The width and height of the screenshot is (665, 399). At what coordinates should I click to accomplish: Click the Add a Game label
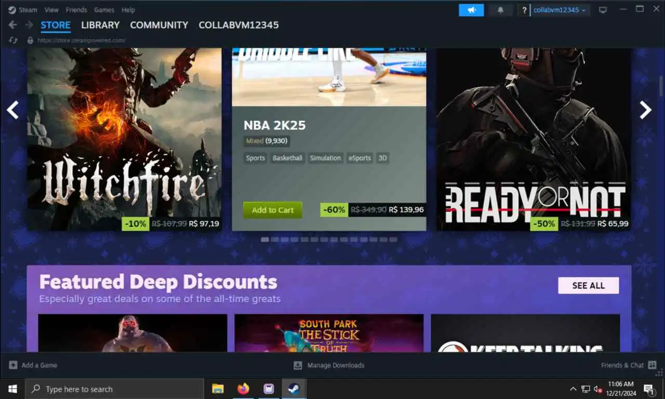click(39, 365)
